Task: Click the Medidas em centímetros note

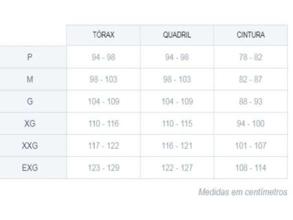Action: tap(243, 192)
